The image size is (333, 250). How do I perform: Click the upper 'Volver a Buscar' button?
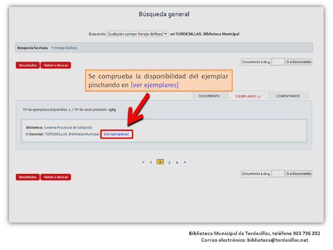click(x=56, y=65)
